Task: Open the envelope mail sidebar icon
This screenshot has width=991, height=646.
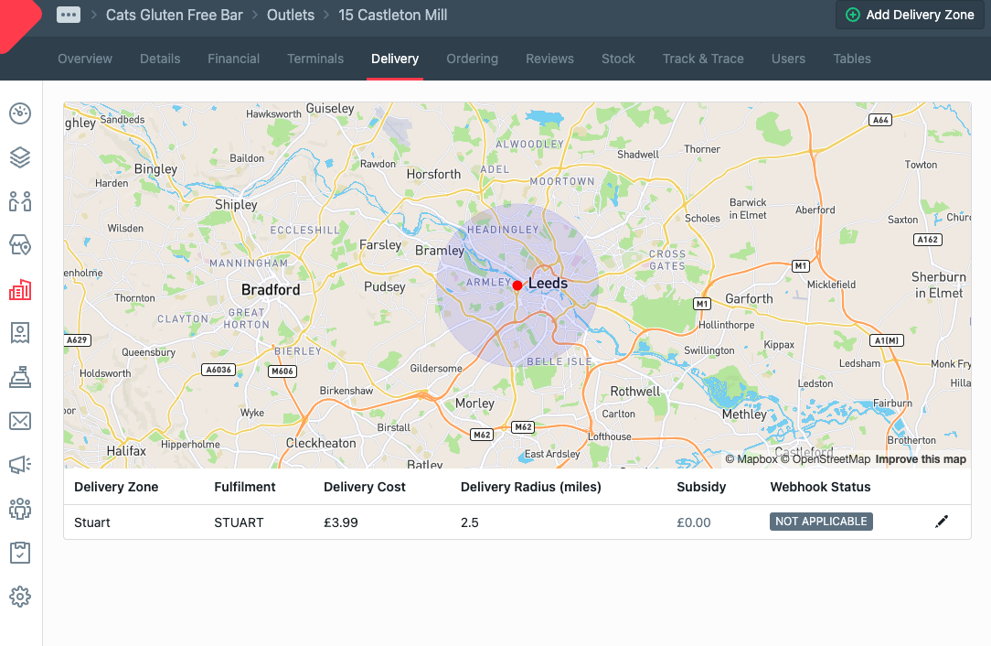Action: tap(20, 421)
